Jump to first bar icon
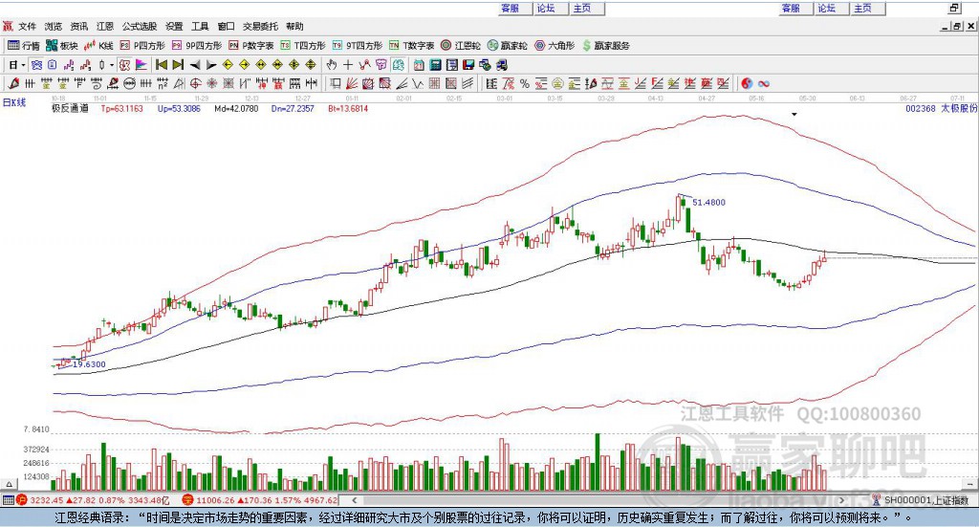 162,65
